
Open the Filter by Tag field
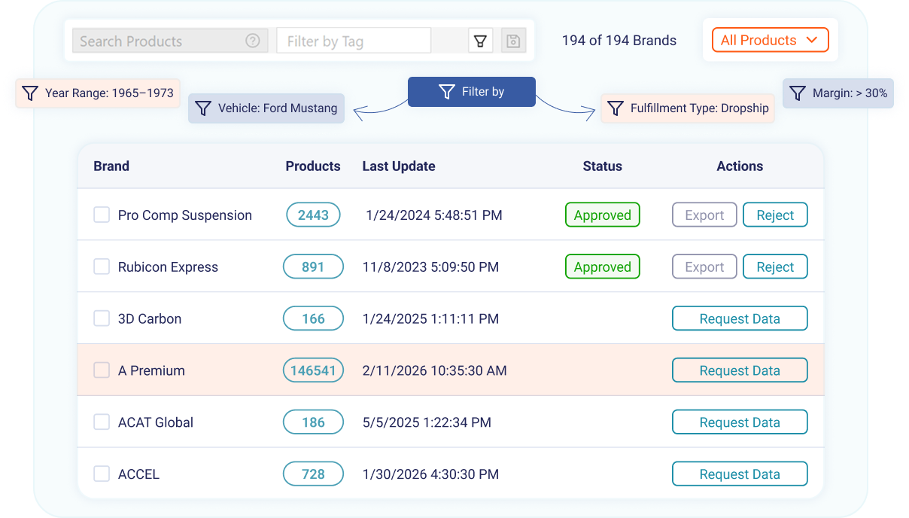[x=354, y=41]
